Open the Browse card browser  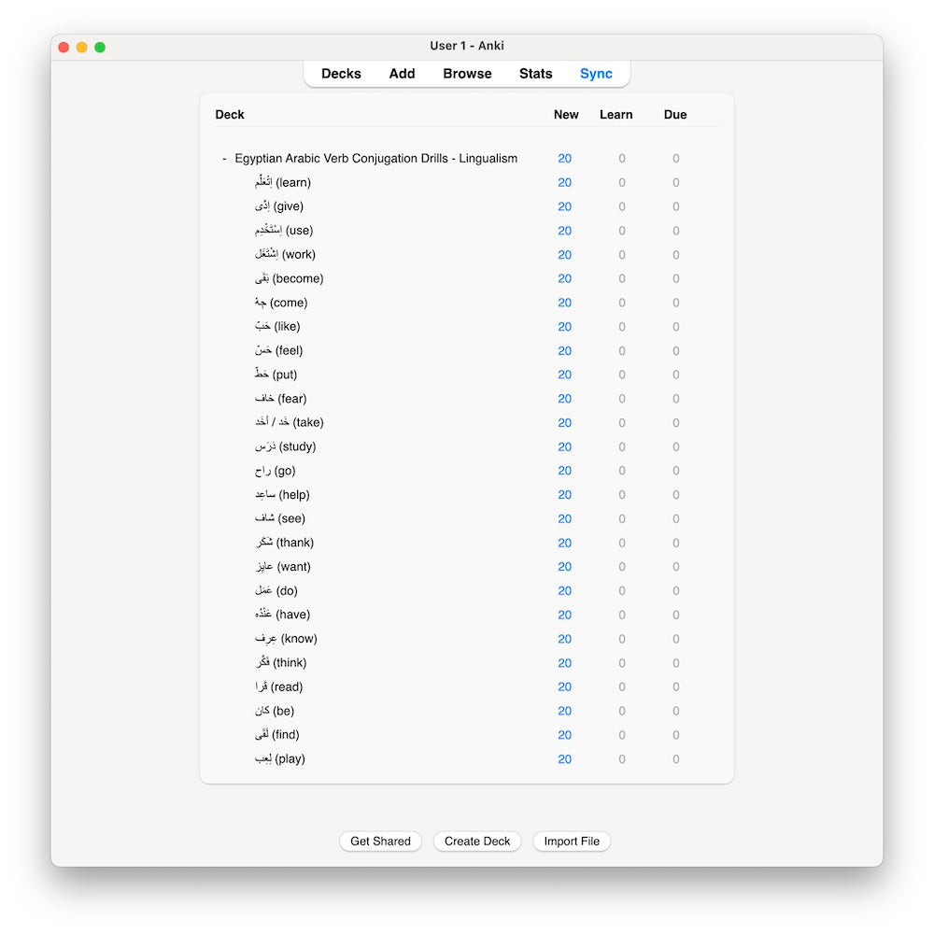click(x=467, y=74)
